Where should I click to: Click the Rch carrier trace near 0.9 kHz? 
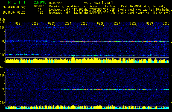(x=87, y=89)
